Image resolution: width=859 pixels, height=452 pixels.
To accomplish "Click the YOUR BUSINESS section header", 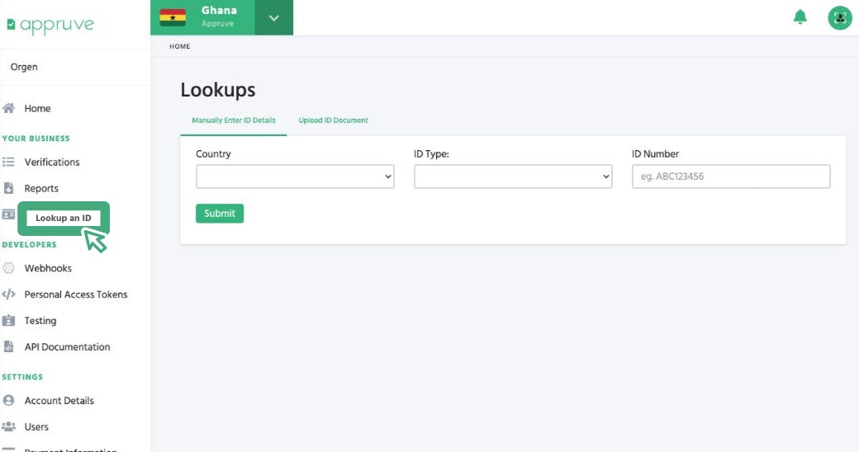I will 36,139.
